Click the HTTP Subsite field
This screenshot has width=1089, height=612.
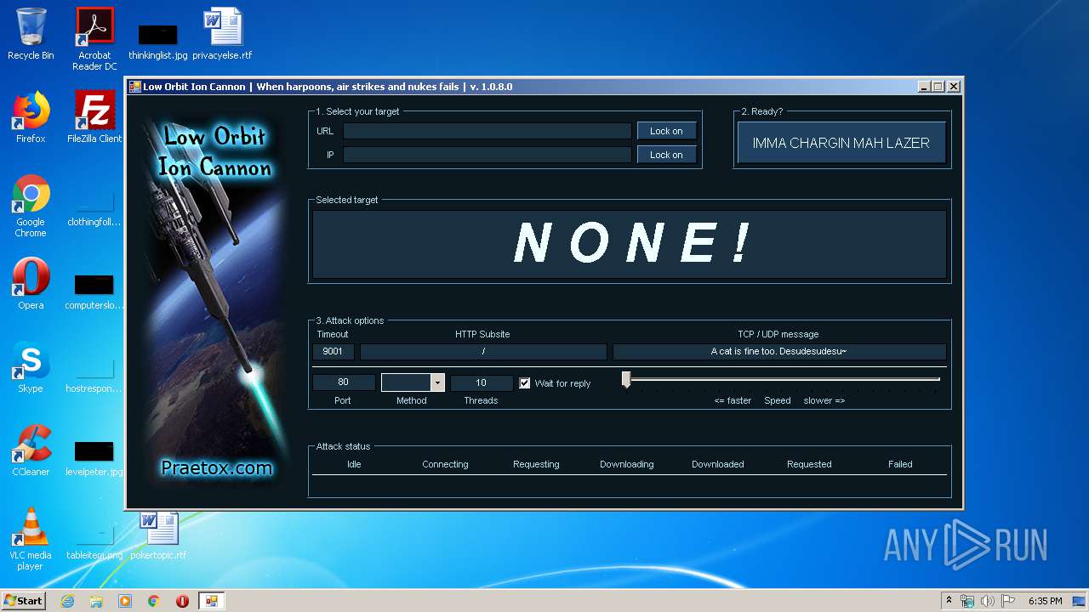(483, 352)
